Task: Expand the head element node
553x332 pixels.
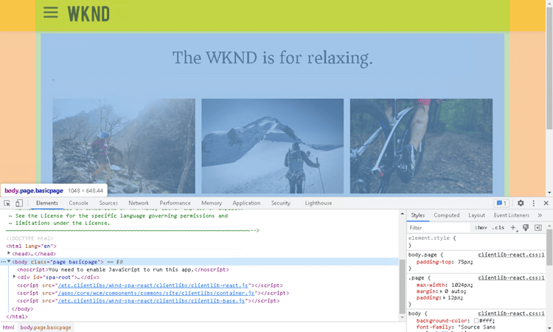Action: point(9,253)
